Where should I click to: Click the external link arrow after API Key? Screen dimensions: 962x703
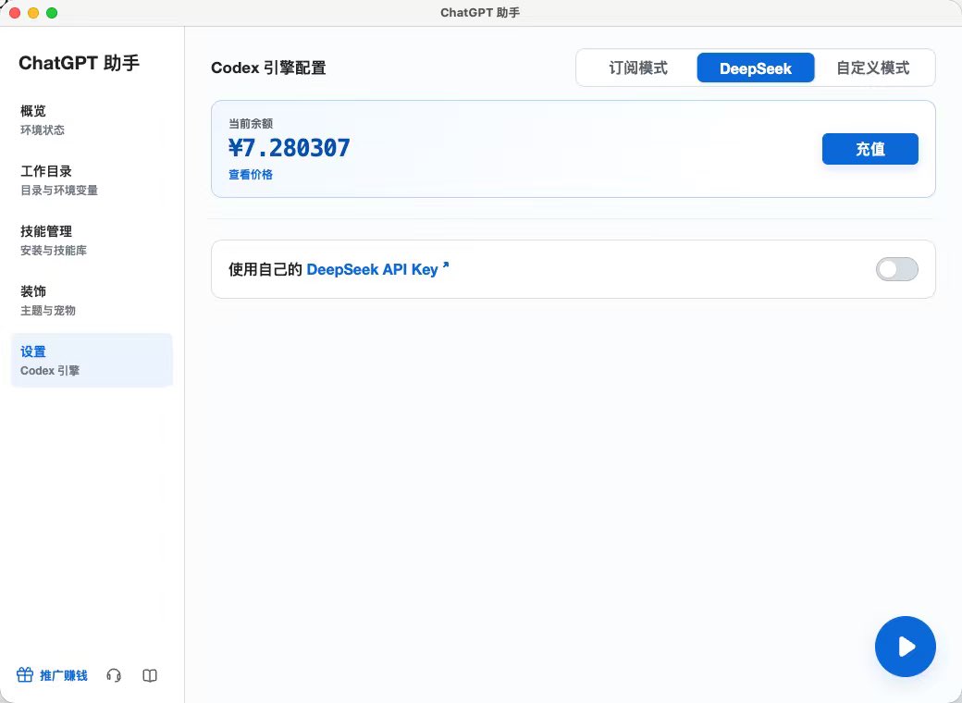(446, 265)
